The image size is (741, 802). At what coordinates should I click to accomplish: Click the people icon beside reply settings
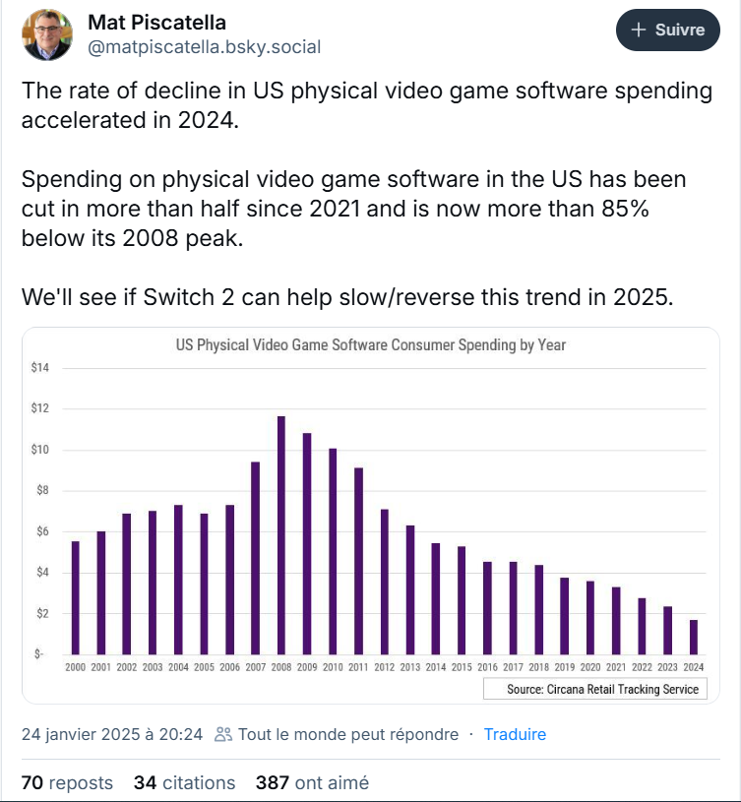click(222, 734)
